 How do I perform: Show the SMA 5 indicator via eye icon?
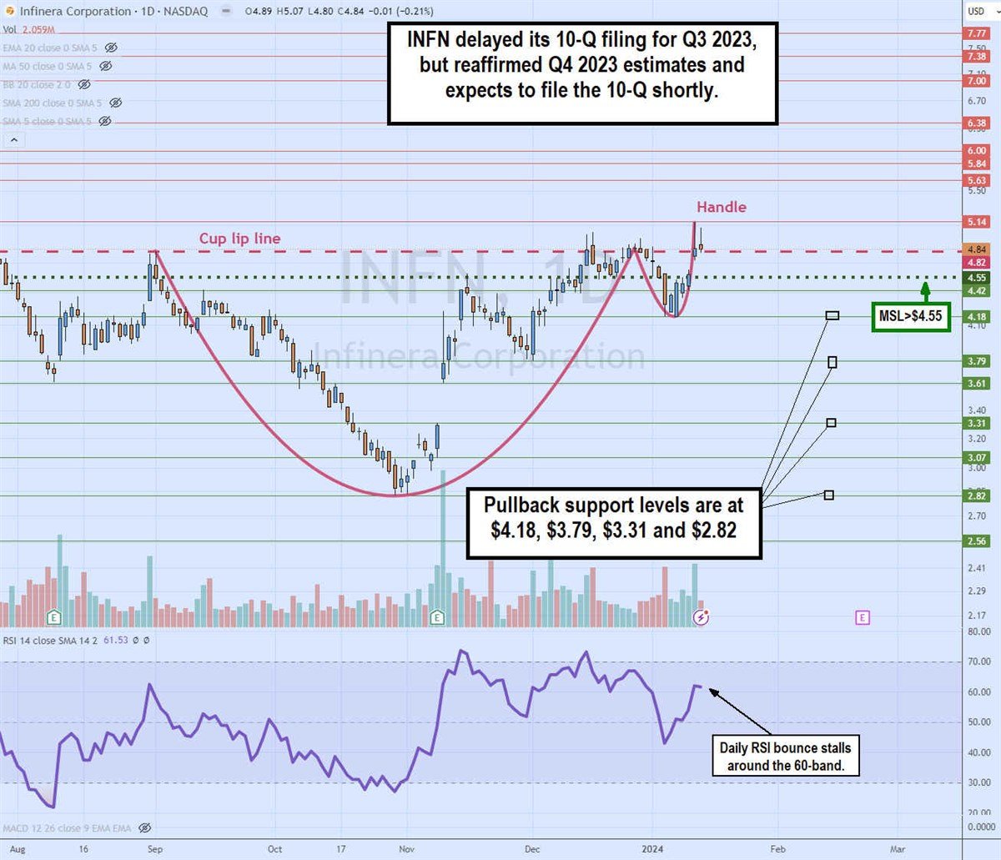point(105,121)
